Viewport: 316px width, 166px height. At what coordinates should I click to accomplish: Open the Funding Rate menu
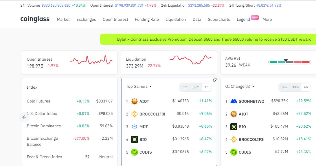tap(147, 19)
